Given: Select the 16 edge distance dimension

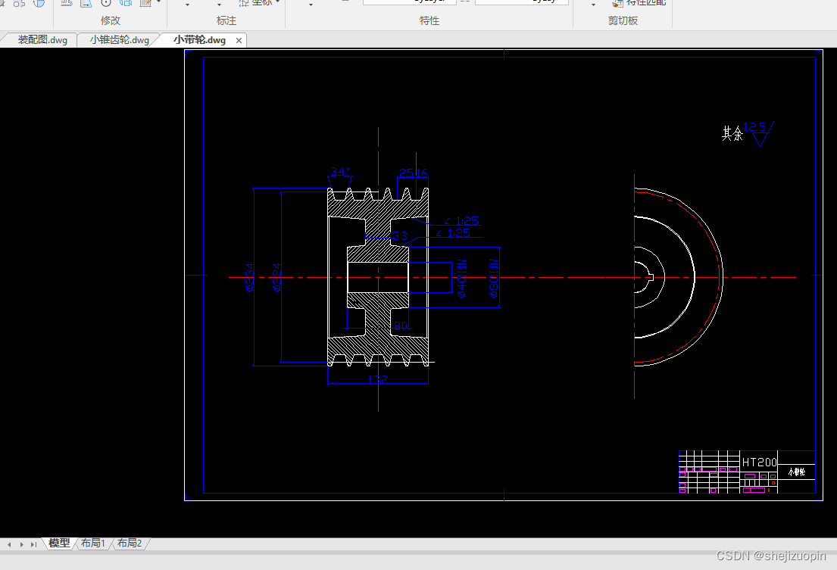Looking at the screenshot, I should tap(421, 173).
